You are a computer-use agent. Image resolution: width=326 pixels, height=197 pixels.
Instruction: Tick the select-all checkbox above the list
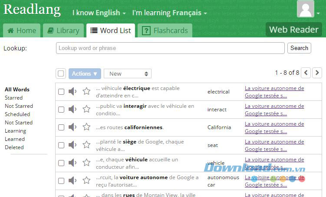[x=61, y=73]
